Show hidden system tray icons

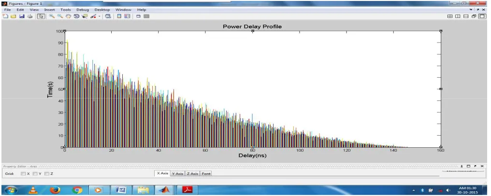[x=414, y=190]
